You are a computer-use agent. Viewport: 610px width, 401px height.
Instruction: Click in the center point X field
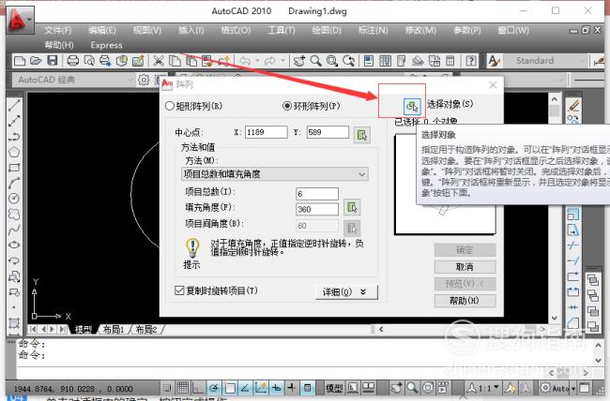point(267,132)
